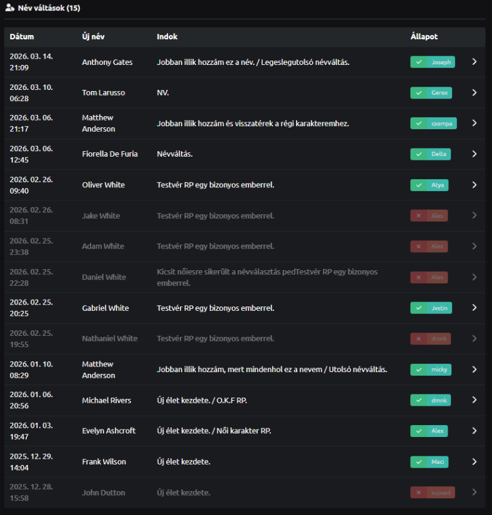Viewport: 492px width, 515px height.
Task: Select the Oliver White name entry
Action: [x=103, y=185]
